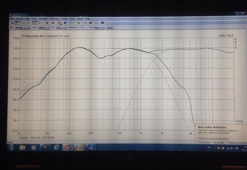Click the New Toolbar Notification balloon title
Viewport: 247px width, 170px height.
click(212, 127)
